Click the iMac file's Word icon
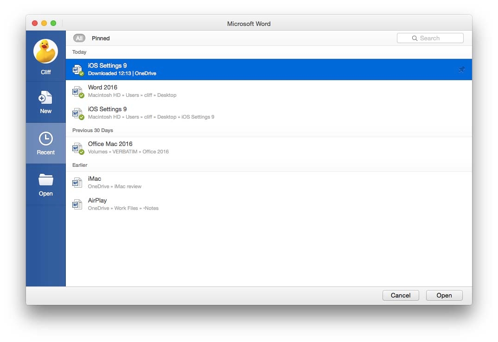Screen dimensions: 498x342 tap(77, 183)
